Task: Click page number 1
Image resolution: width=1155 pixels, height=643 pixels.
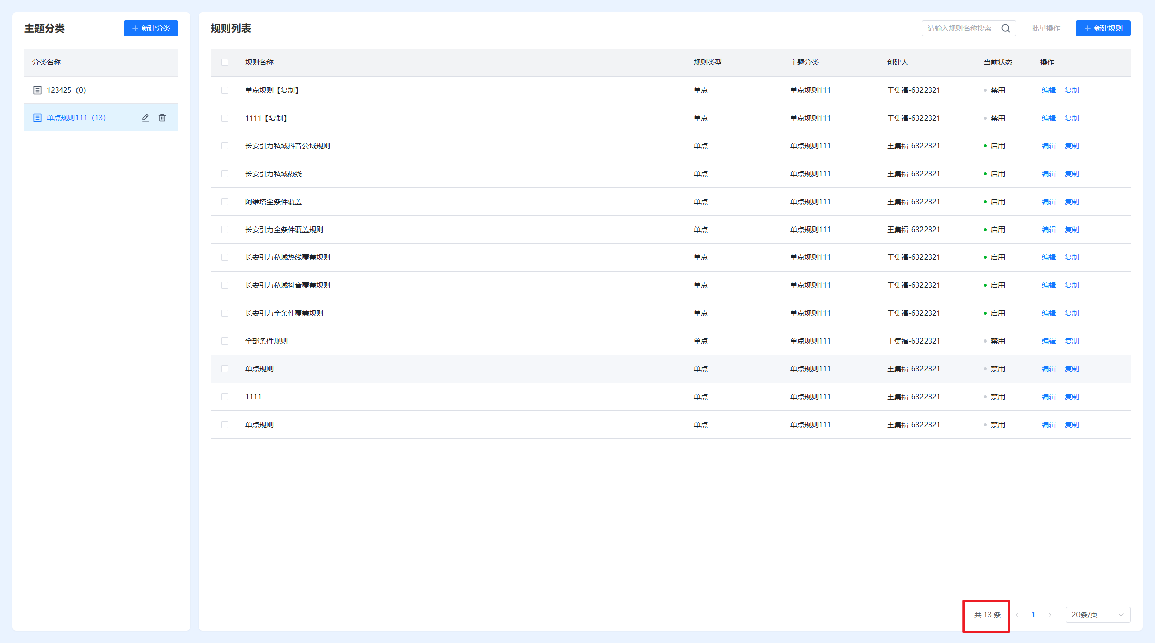Action: tap(1033, 615)
